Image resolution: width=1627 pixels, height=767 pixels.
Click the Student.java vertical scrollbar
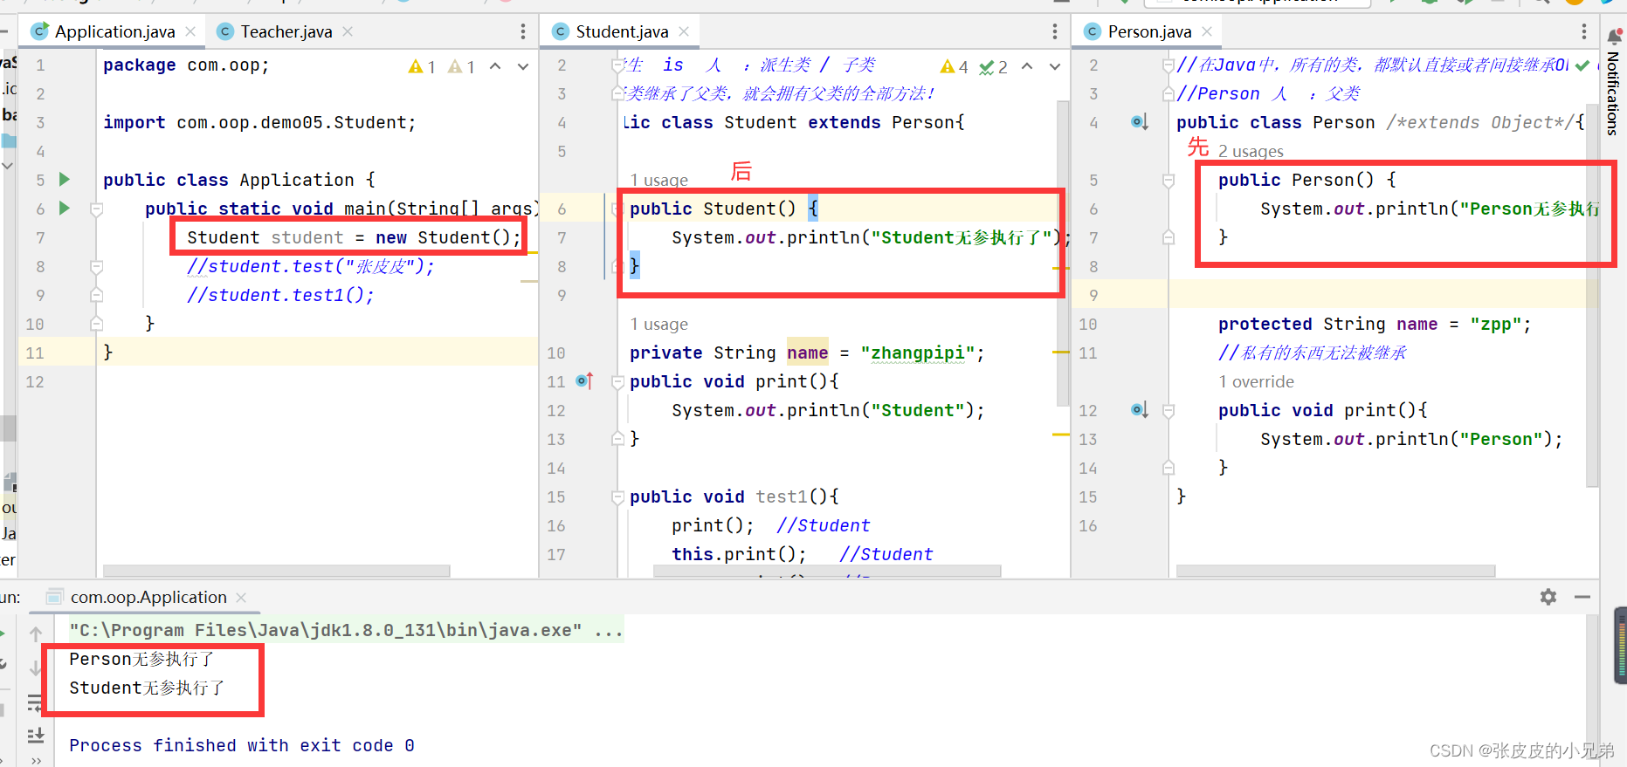1063,253
